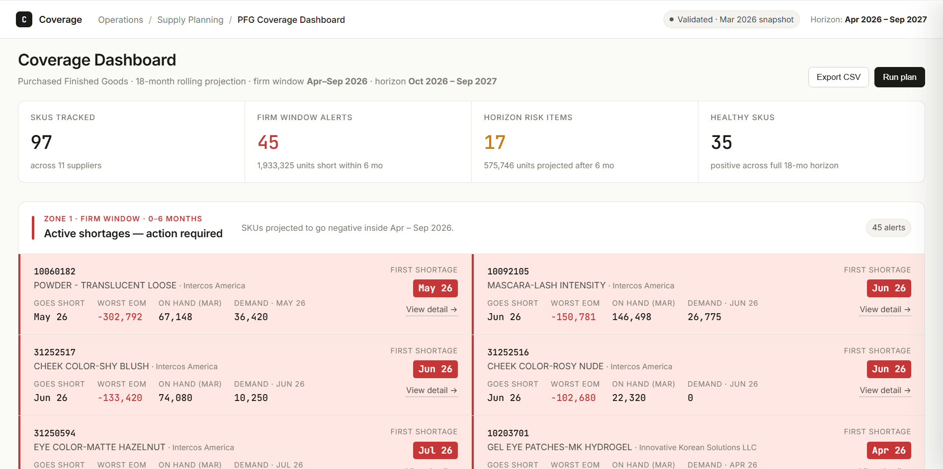The width and height of the screenshot is (943, 469).
Task: Click the product name EYE COLOR-MATTE HAZELNUT
Action: 99,447
